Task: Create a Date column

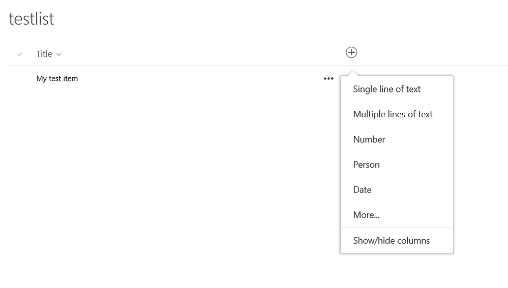Action: [x=362, y=190]
